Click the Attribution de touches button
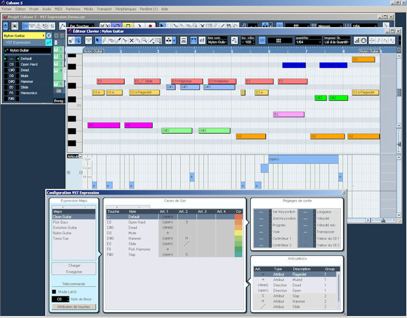This screenshot has width=407, height=318. click(x=74, y=307)
